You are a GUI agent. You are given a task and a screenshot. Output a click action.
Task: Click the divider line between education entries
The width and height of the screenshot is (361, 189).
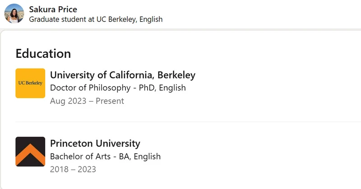(188, 122)
